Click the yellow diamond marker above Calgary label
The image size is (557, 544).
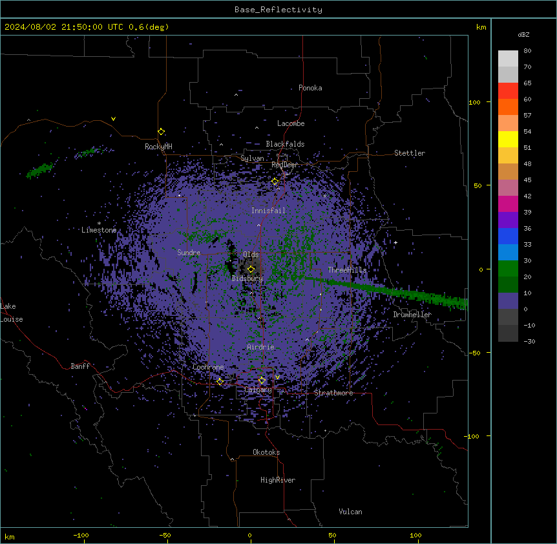[262, 381]
